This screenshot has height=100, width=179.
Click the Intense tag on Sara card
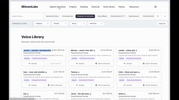(27, 80)
